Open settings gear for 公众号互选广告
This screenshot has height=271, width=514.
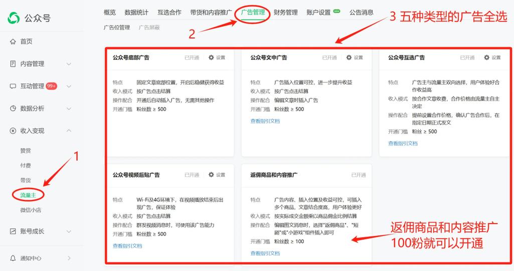click(486, 57)
